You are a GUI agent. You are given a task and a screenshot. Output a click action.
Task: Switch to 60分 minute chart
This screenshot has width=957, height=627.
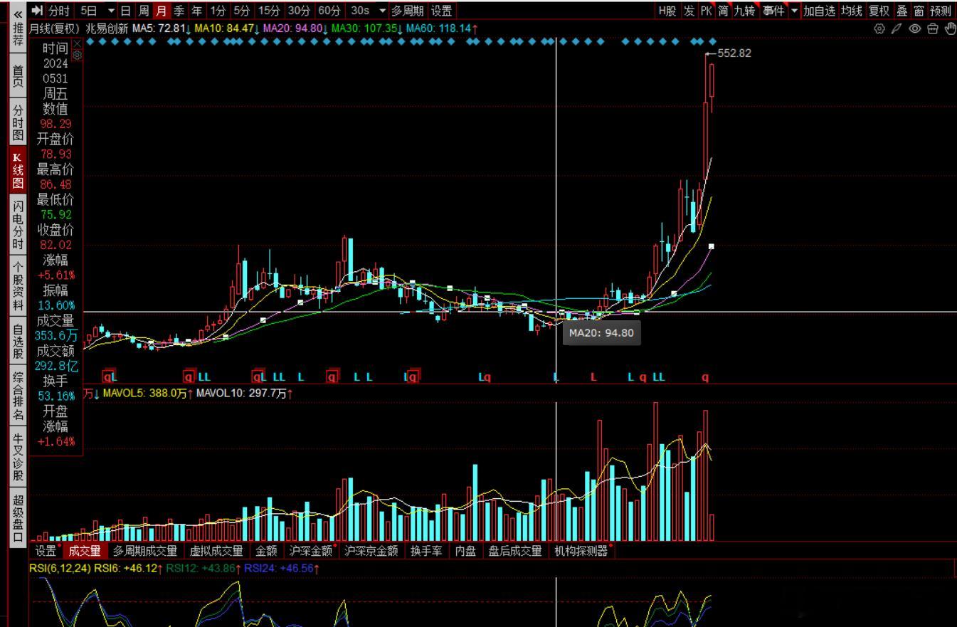click(x=329, y=11)
